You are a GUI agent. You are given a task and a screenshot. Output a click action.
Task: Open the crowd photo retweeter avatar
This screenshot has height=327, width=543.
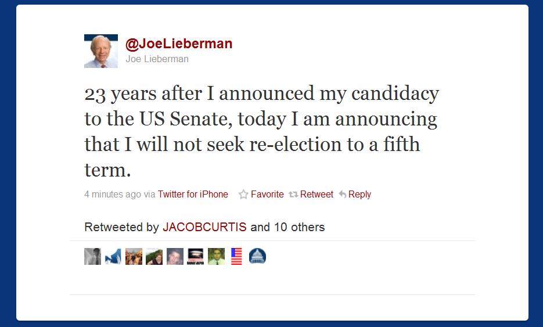point(134,256)
